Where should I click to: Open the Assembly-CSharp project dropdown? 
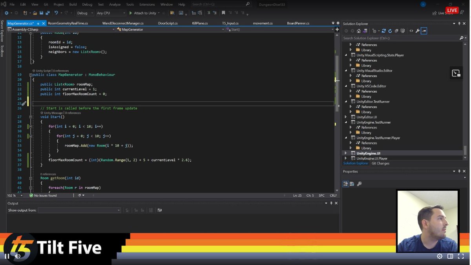pos(61,29)
